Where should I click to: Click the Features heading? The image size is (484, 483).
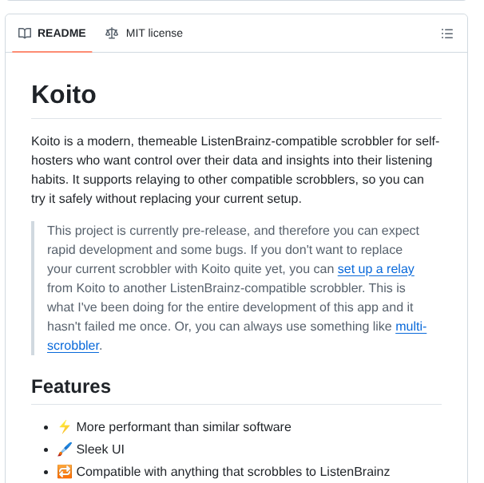click(71, 386)
